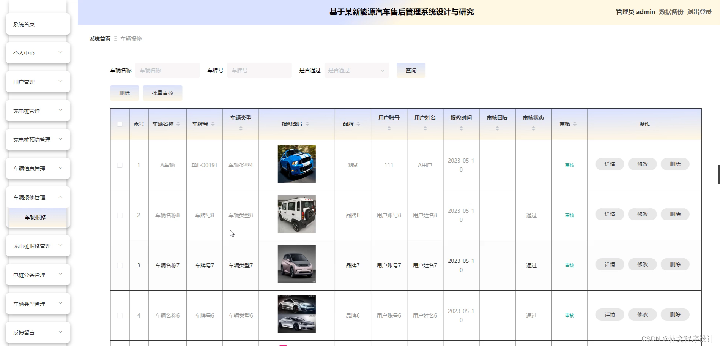Screen dimensions: 720x346
Task: Click 删除 for 车辆名称8 row
Action: (675, 214)
